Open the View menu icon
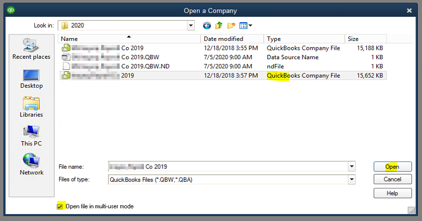Screen dimensions: 422x221 click(246, 26)
